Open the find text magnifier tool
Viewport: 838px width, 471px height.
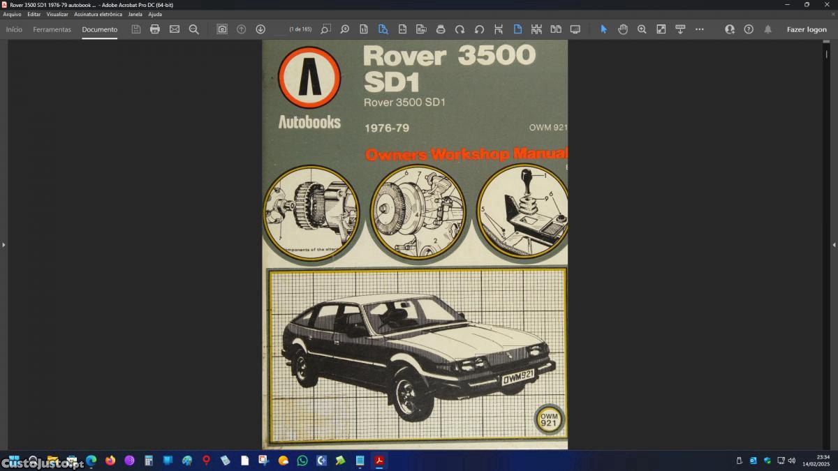(194, 29)
